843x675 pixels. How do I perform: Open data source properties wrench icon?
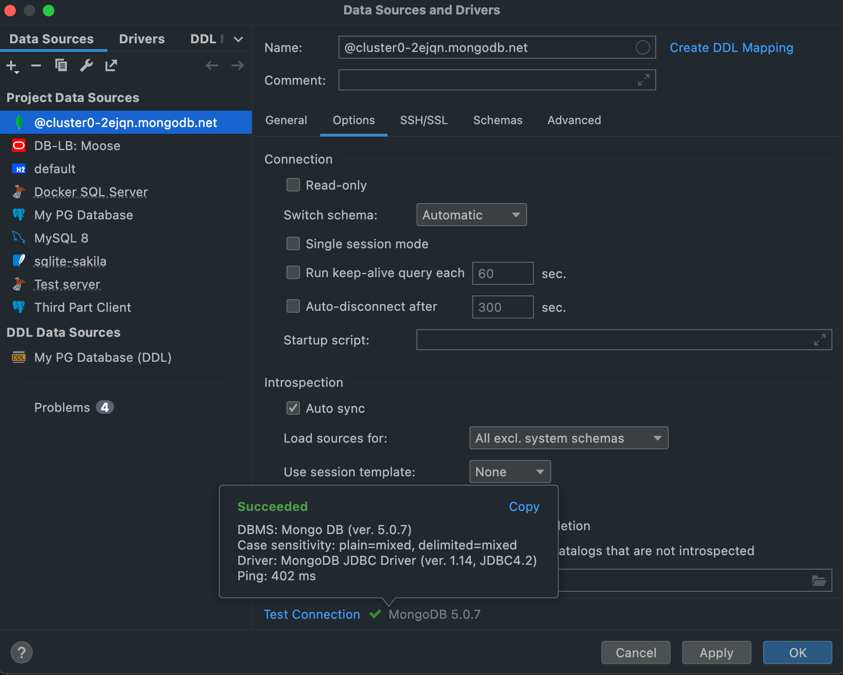point(86,65)
